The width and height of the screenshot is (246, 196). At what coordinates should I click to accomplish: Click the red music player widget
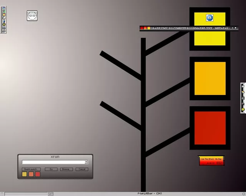pyautogui.click(x=211, y=161)
